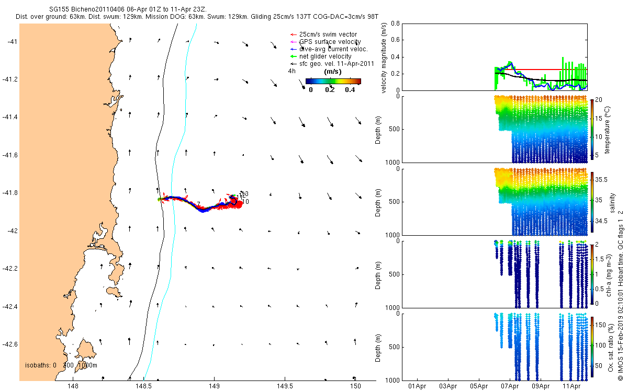Viewport: 628px width, 392px height.
Task: Click the '7' dive number label on glider track
Action: [198, 204]
